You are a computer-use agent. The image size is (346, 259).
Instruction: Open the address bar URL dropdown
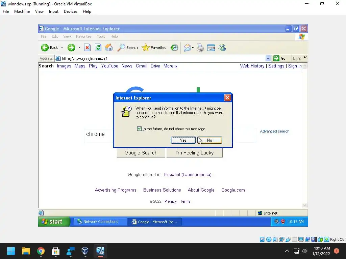[268, 58]
